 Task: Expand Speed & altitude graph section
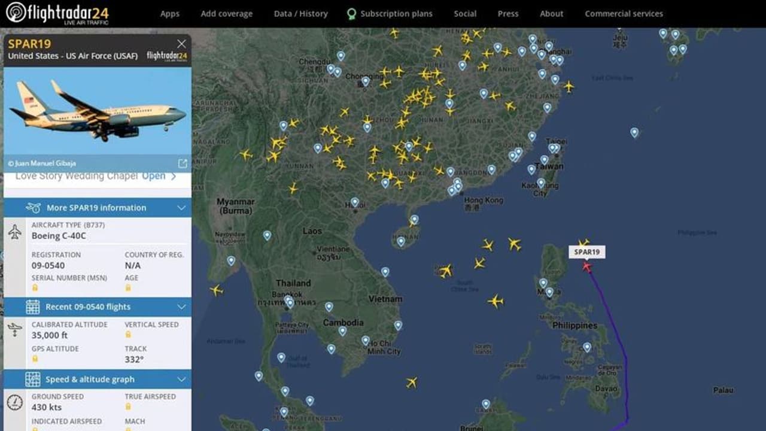[x=181, y=380]
